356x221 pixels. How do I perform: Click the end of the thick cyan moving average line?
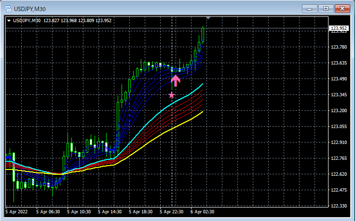(202, 84)
